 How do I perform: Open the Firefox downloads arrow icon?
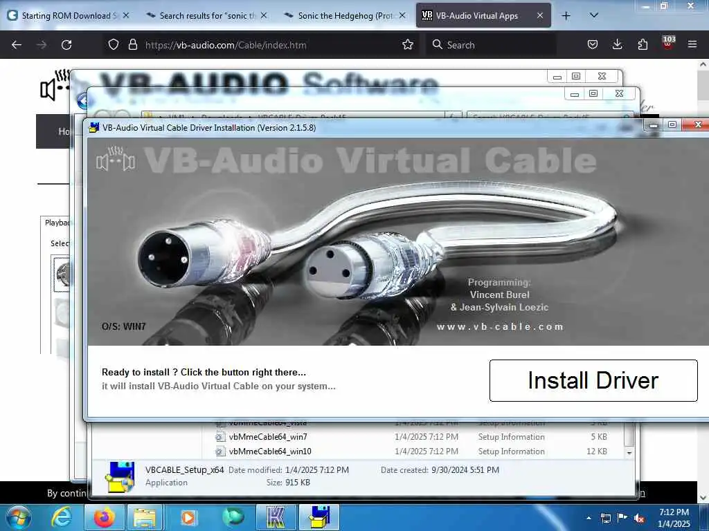pyautogui.click(x=617, y=45)
